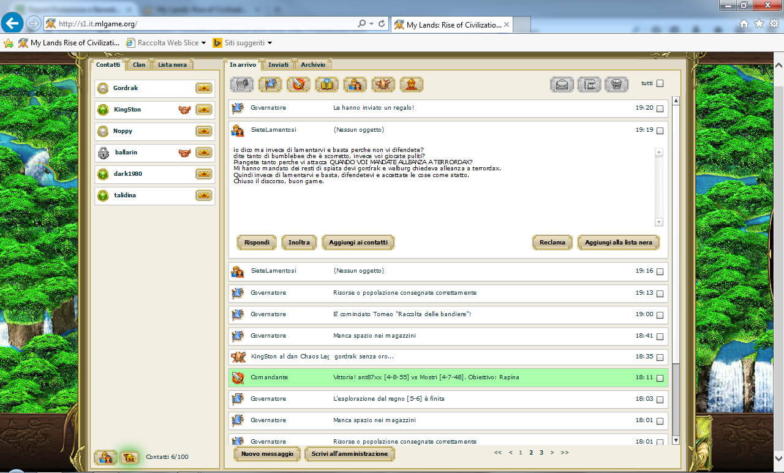
Task: Expand the 'Siti suggeriti' favorites dropdown
Action: pos(269,43)
